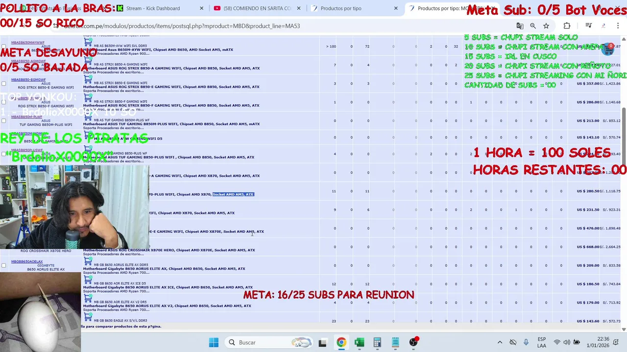Image resolution: width=627 pixels, height=352 pixels.
Task: Click Motherboard Gigabyte B650 AORUS ELITE AX V2 description
Action: (x=167, y=306)
